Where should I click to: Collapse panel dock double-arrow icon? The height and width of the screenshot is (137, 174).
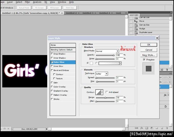pos(171,12)
